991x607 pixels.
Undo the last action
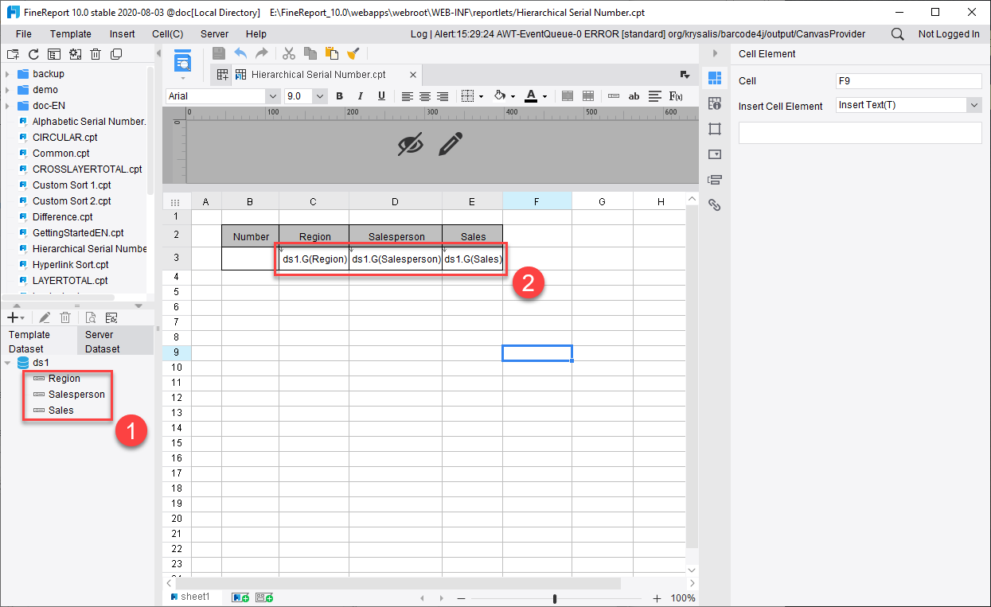240,53
